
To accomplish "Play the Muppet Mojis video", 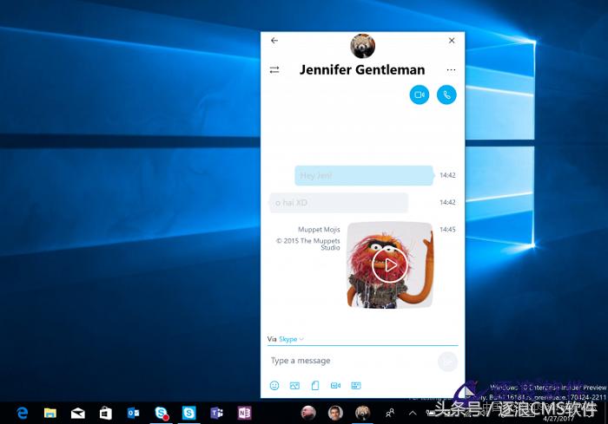I will (x=389, y=264).
